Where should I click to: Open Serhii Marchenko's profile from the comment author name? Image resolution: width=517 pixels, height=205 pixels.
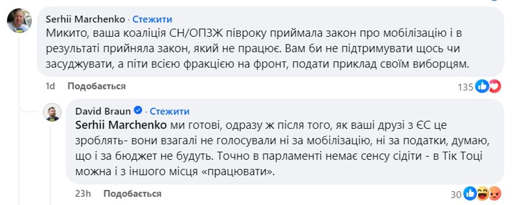point(85,19)
